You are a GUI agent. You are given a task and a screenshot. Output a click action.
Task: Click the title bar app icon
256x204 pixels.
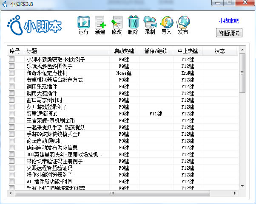tap(5, 4)
